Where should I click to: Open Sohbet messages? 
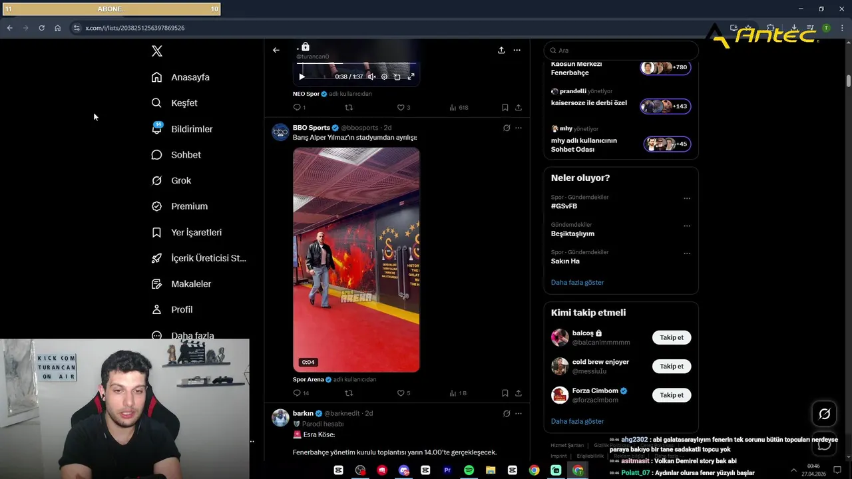176,155
